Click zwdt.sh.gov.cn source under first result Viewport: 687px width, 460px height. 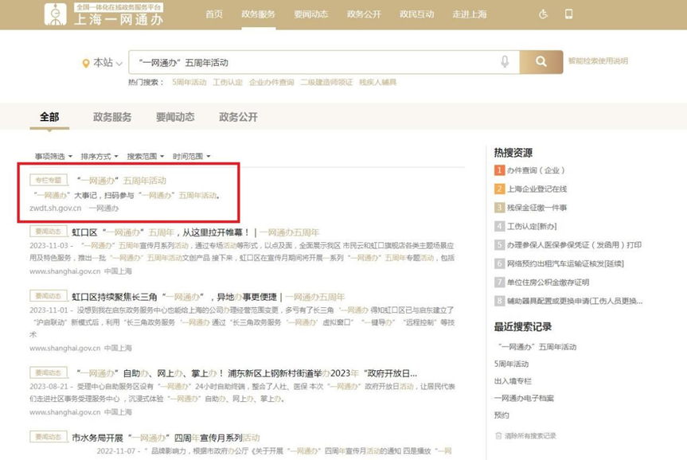point(56,208)
